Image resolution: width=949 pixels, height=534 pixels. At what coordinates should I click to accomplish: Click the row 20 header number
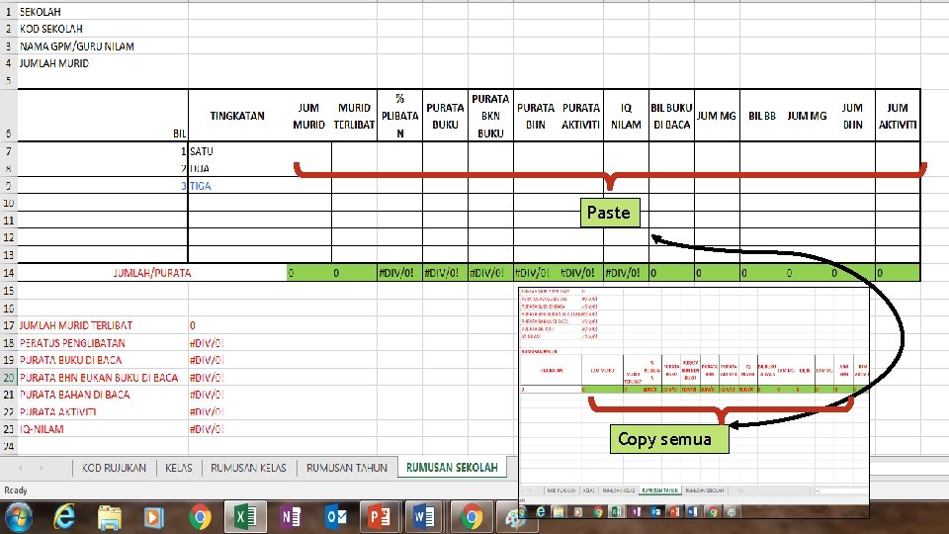(9, 377)
